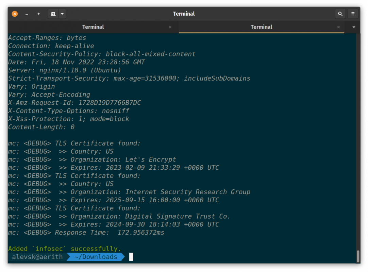Close the terminal window with orange button
Image resolution: width=368 pixels, height=272 pixels.
pos(15,14)
